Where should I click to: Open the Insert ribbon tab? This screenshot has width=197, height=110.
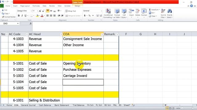tap(15, 6)
